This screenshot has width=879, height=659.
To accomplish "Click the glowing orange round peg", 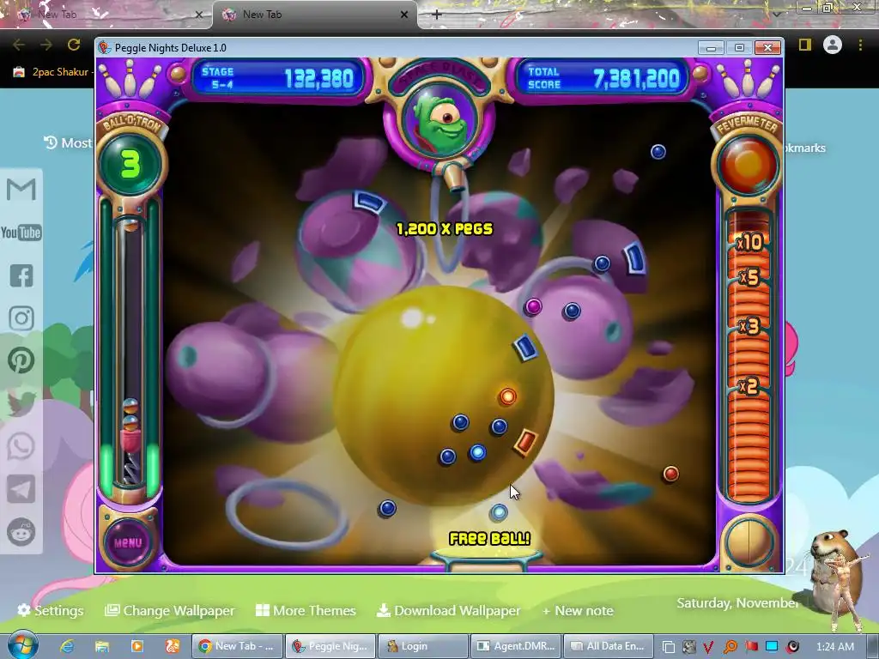I will (x=508, y=396).
